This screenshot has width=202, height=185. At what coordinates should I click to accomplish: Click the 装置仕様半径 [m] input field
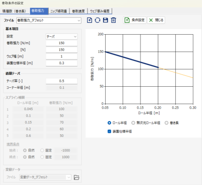[62, 63]
